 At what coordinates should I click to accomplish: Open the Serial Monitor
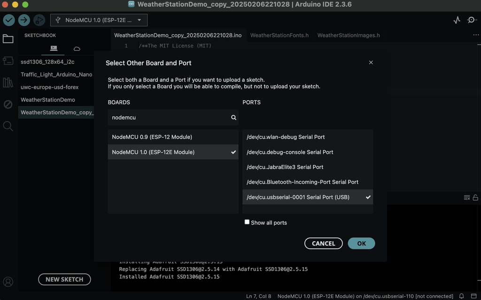tap(472, 20)
